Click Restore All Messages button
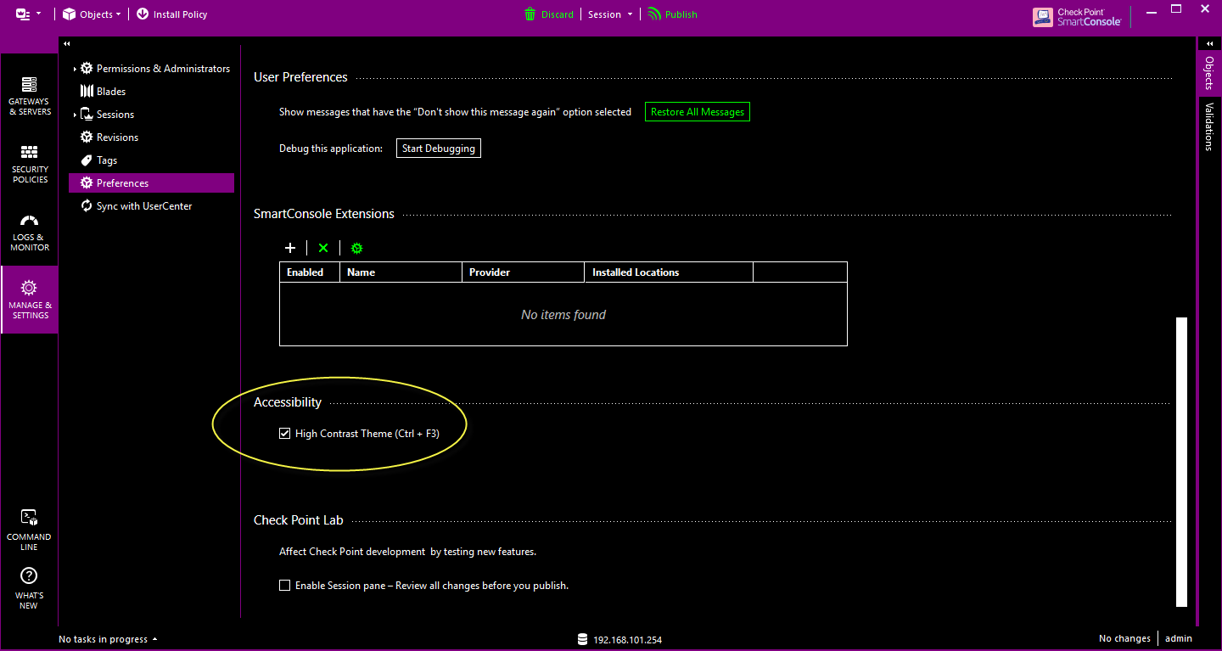The image size is (1222, 651). tap(698, 112)
